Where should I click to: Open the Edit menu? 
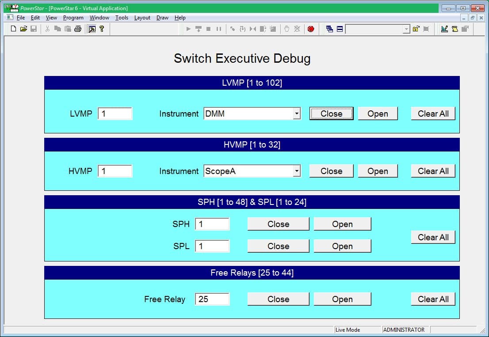35,17
